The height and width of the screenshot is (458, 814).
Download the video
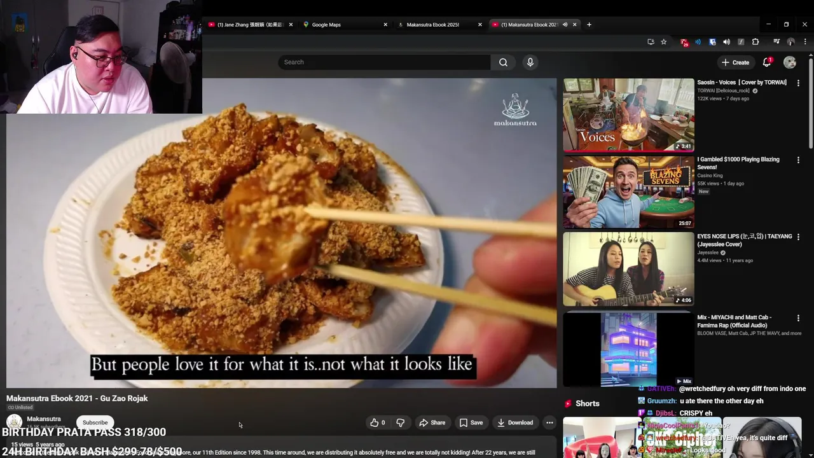(x=515, y=422)
